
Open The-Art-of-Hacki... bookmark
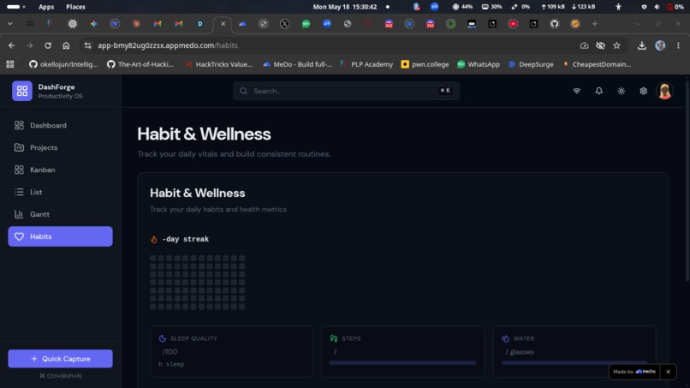140,64
